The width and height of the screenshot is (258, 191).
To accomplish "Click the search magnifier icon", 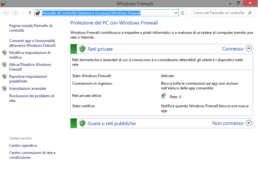I will coord(250,13).
